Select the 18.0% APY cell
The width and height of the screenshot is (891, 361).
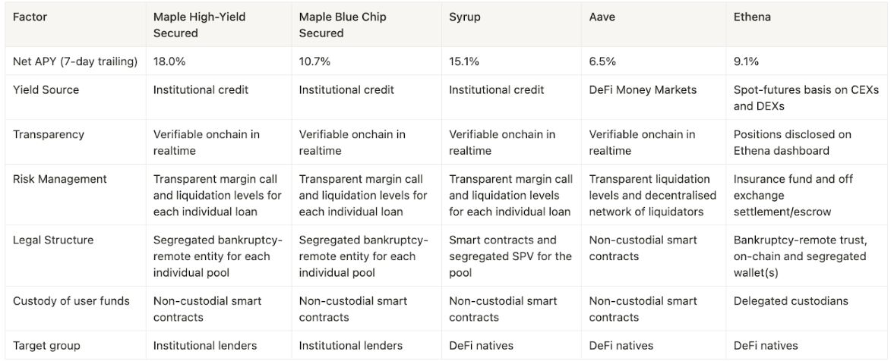[x=170, y=61]
